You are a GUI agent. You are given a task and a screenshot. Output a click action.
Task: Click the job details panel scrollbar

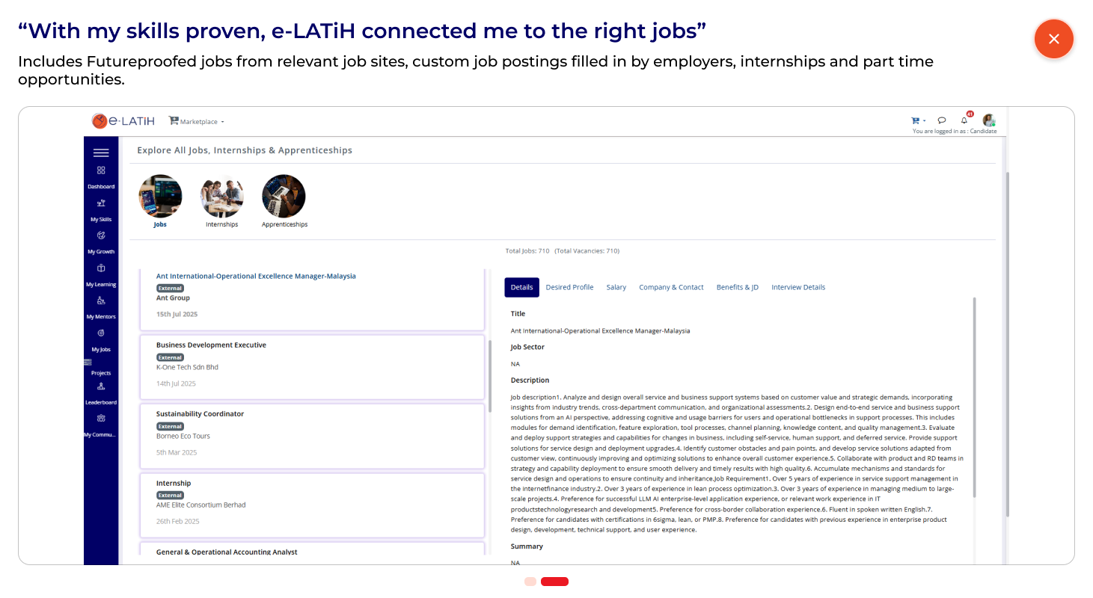[x=974, y=397]
